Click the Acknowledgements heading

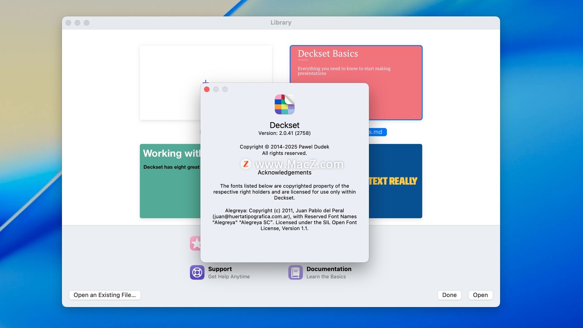[285, 173]
